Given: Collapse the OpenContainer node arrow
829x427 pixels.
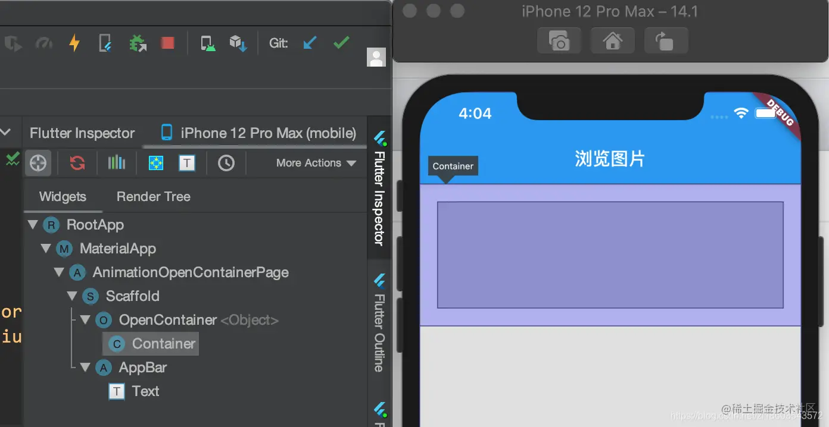Looking at the screenshot, I should (85, 320).
